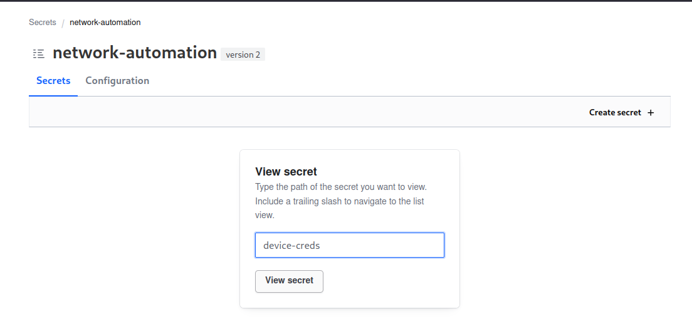
Task: Click the breadcrumb slash separator
Action: (63, 23)
